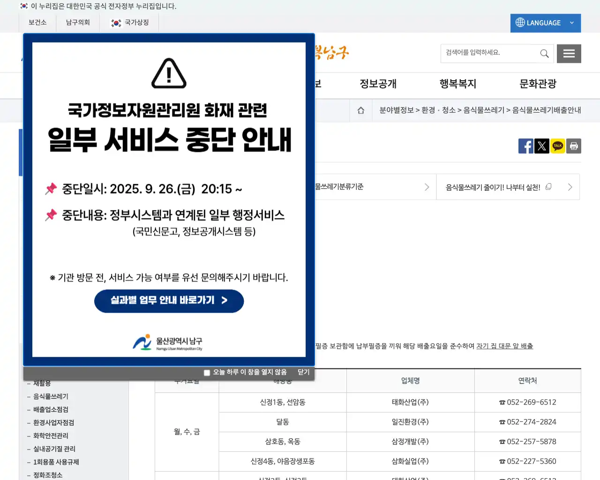The image size is (600, 480).
Task: Click the home breadcrumb icon
Action: tap(361, 110)
